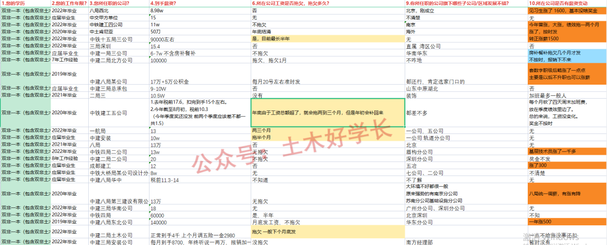Select the cell '税前11.3-14'

(x=200, y=180)
